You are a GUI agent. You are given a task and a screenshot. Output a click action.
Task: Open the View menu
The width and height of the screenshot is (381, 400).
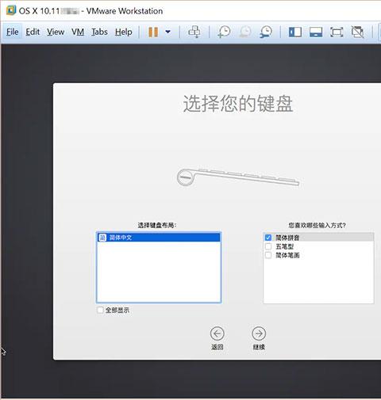[x=56, y=32]
